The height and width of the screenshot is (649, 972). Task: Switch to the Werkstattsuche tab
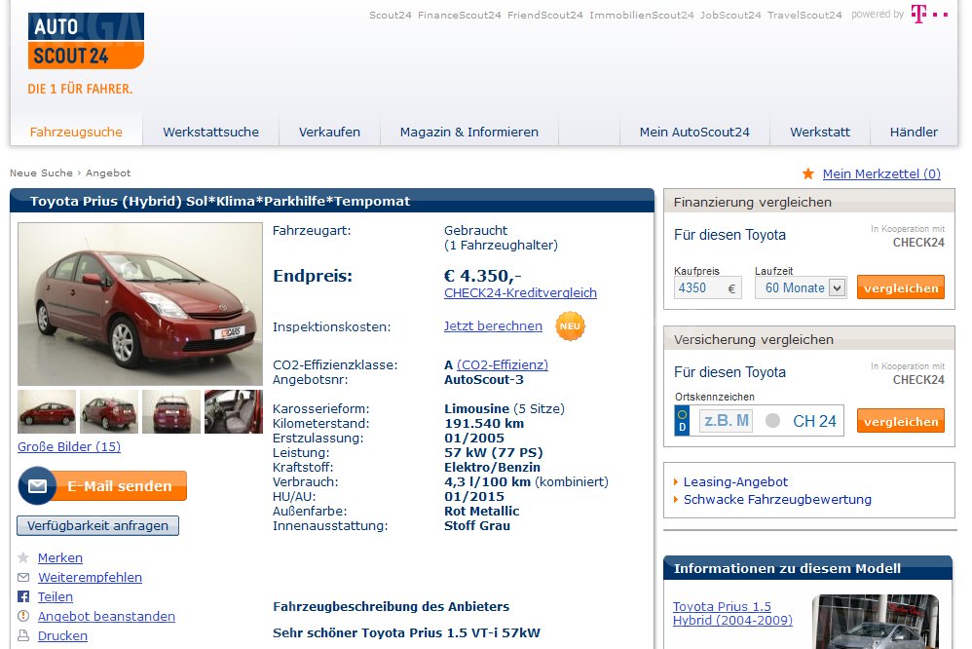[x=210, y=132]
